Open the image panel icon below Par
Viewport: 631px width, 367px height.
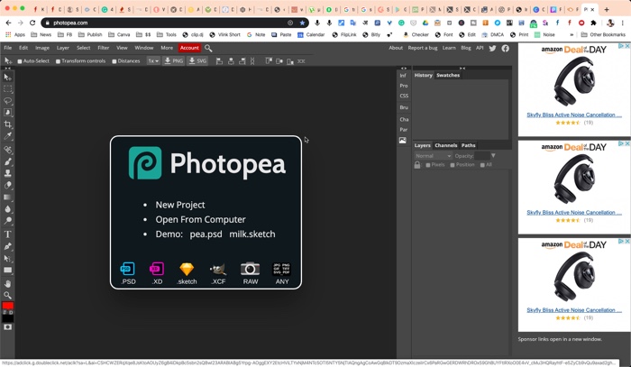coord(403,141)
